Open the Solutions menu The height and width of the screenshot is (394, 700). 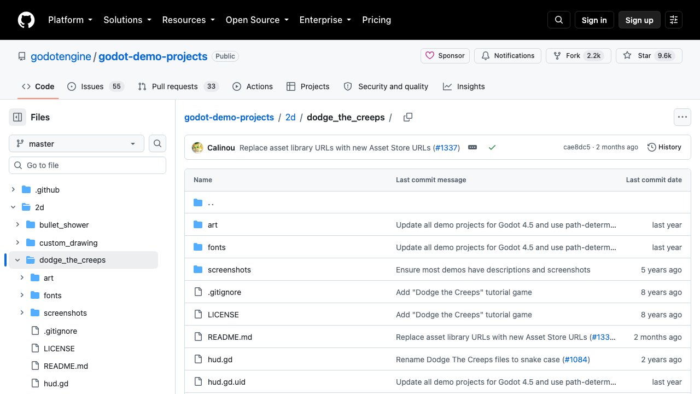[127, 20]
